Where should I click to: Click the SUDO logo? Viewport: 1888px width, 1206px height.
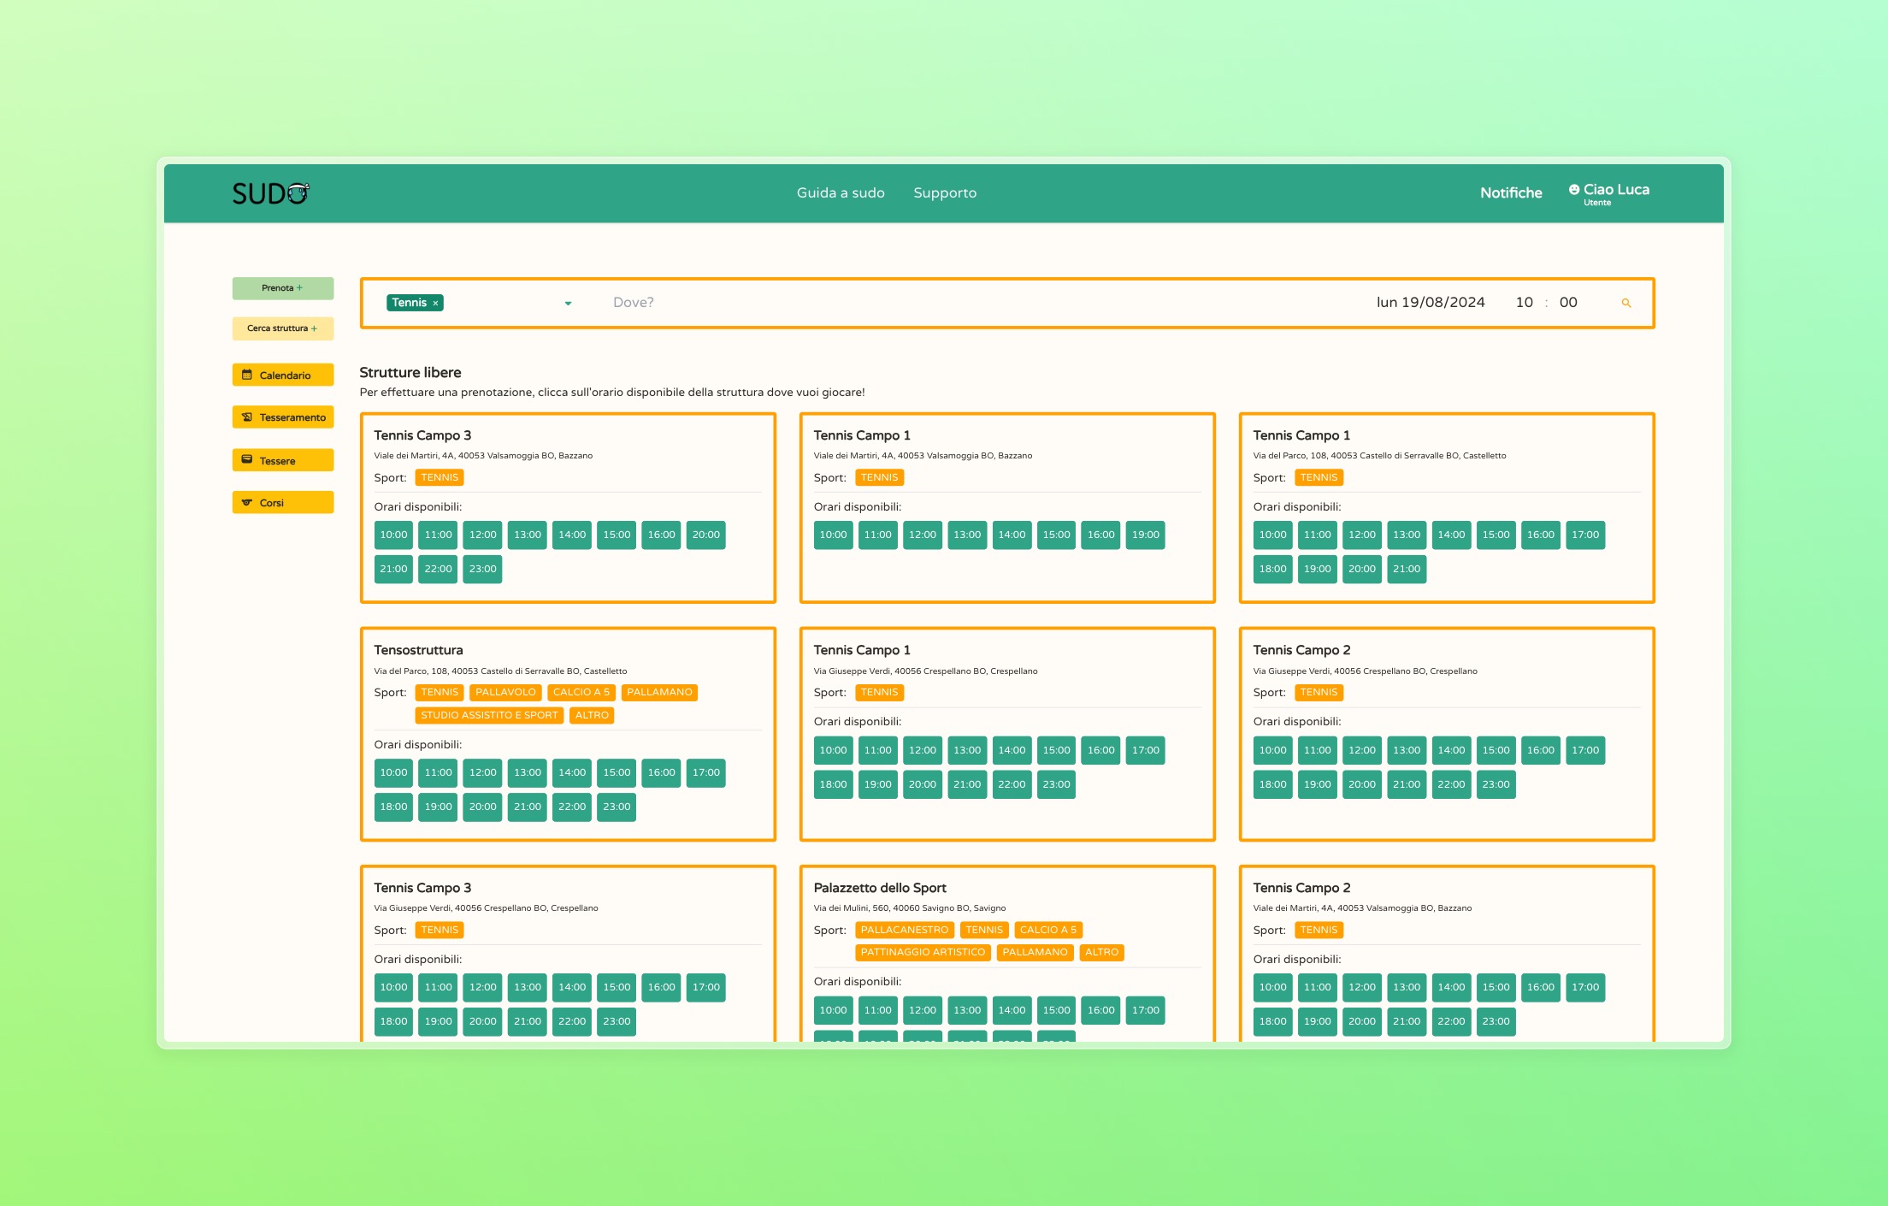(270, 193)
